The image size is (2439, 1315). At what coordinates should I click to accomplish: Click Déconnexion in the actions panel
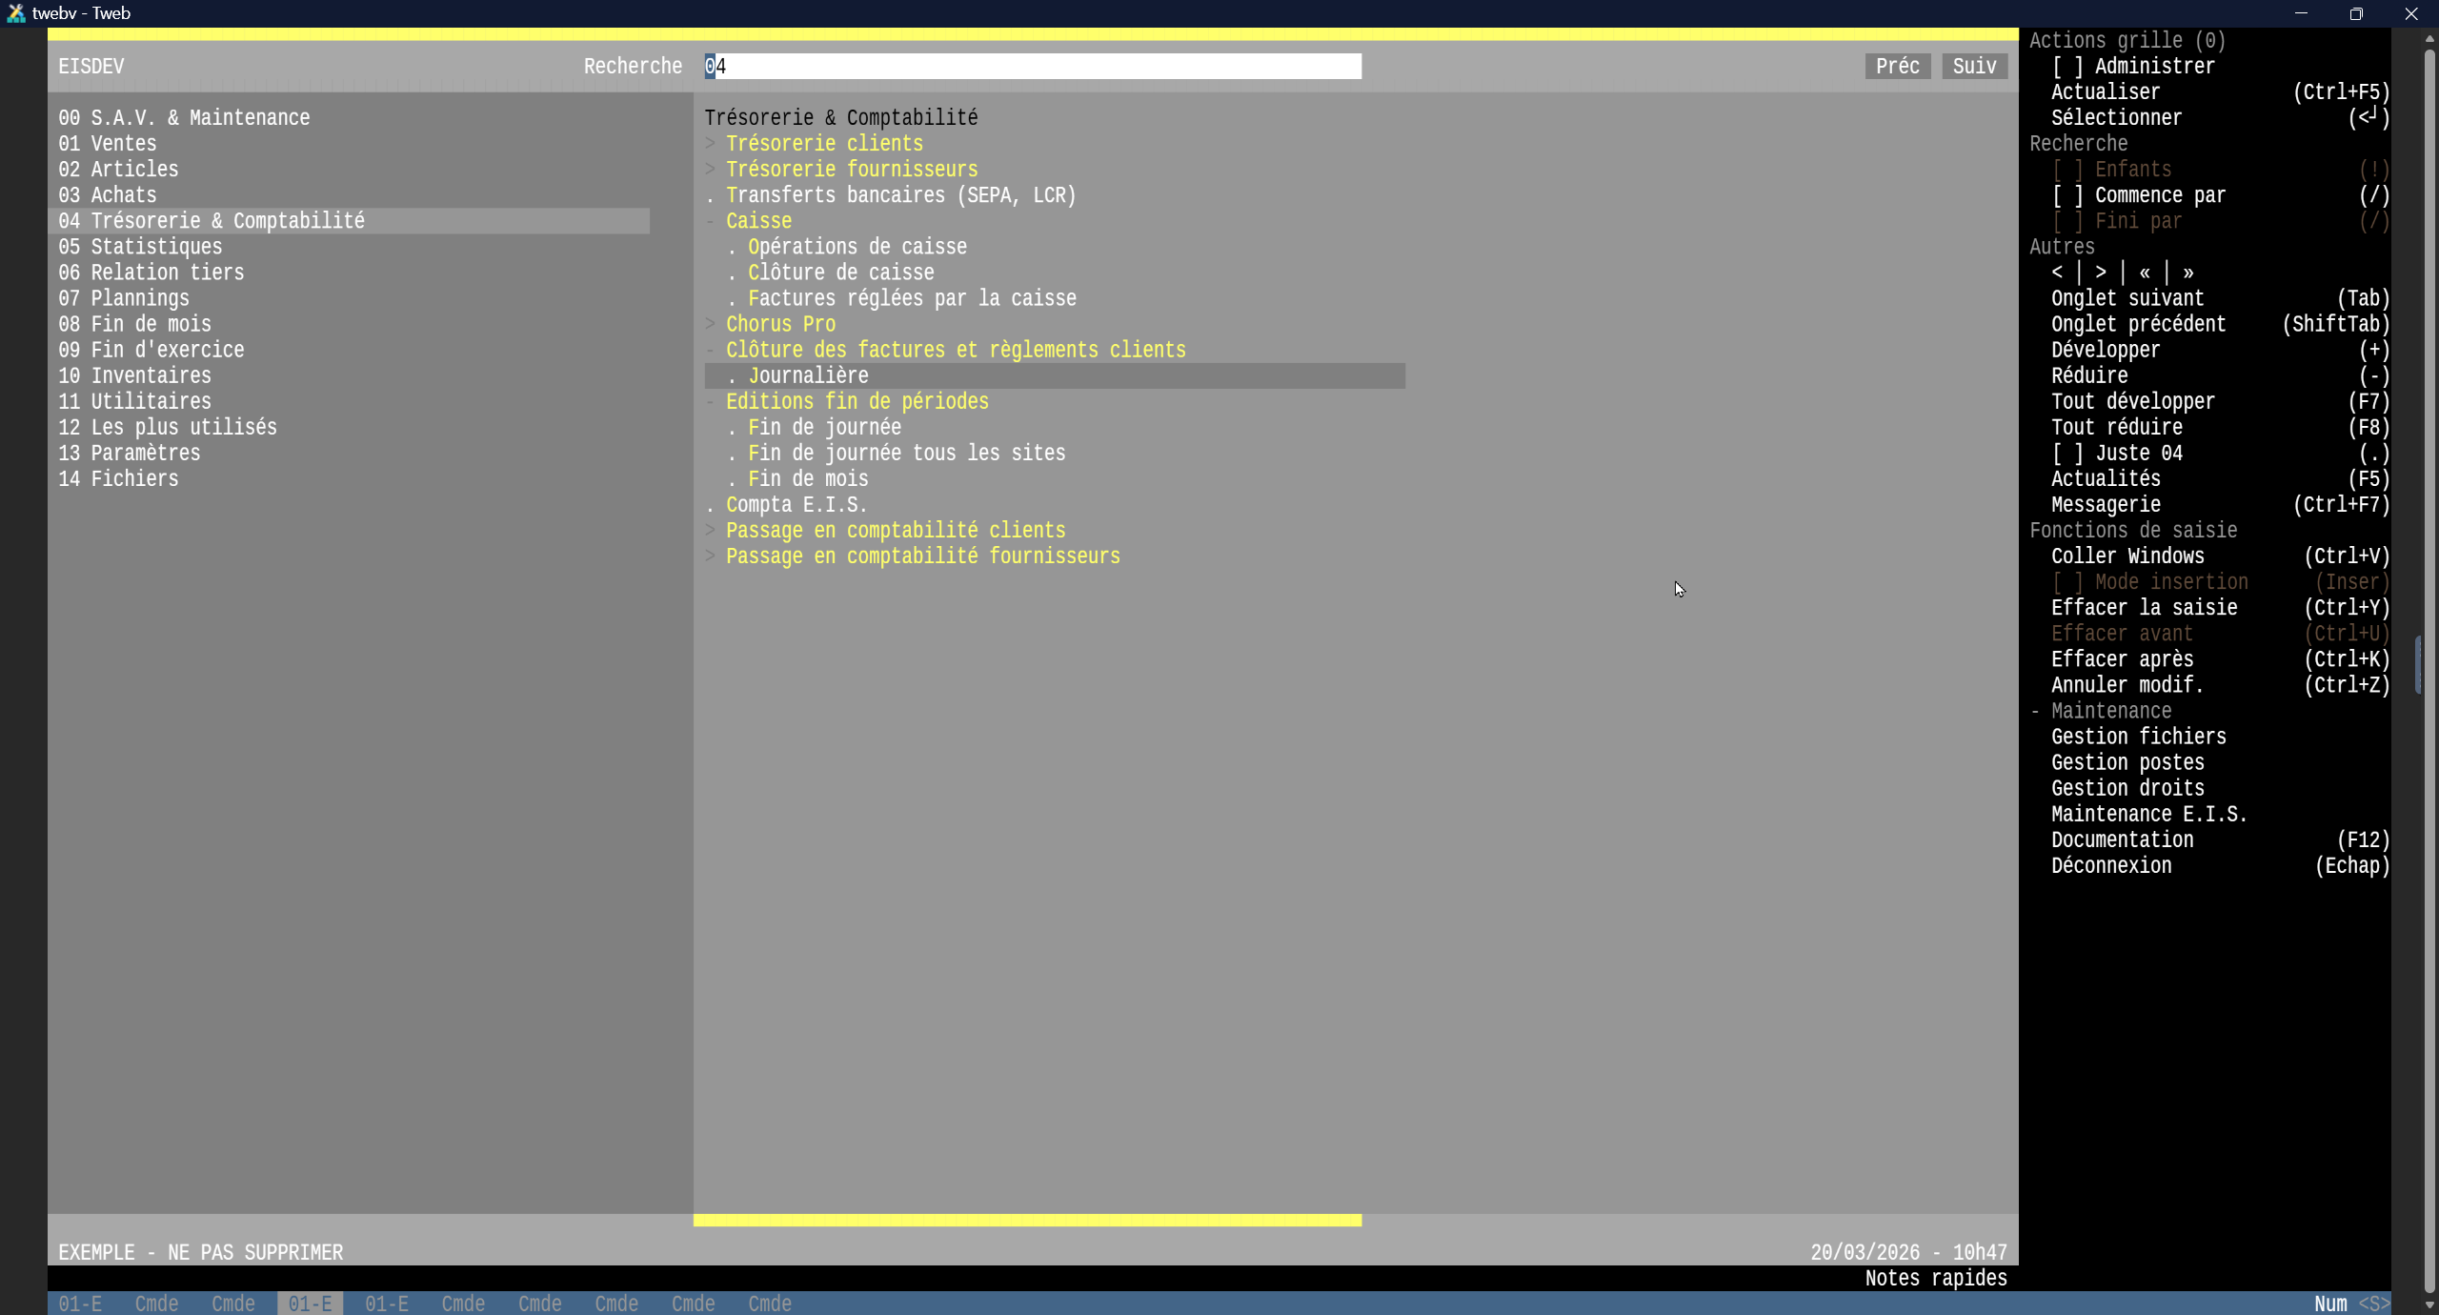pos(2111,866)
